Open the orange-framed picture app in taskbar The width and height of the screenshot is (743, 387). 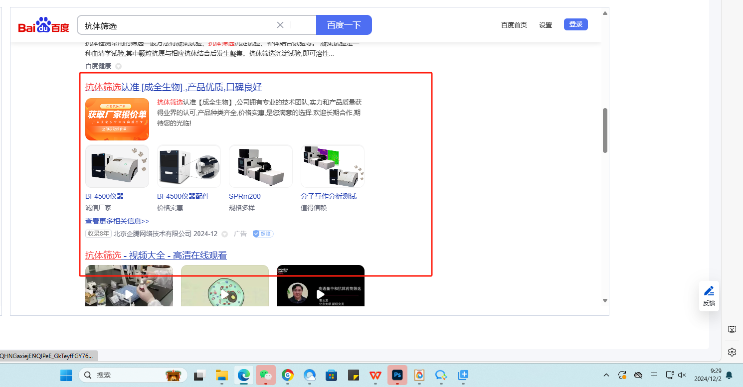[419, 375]
